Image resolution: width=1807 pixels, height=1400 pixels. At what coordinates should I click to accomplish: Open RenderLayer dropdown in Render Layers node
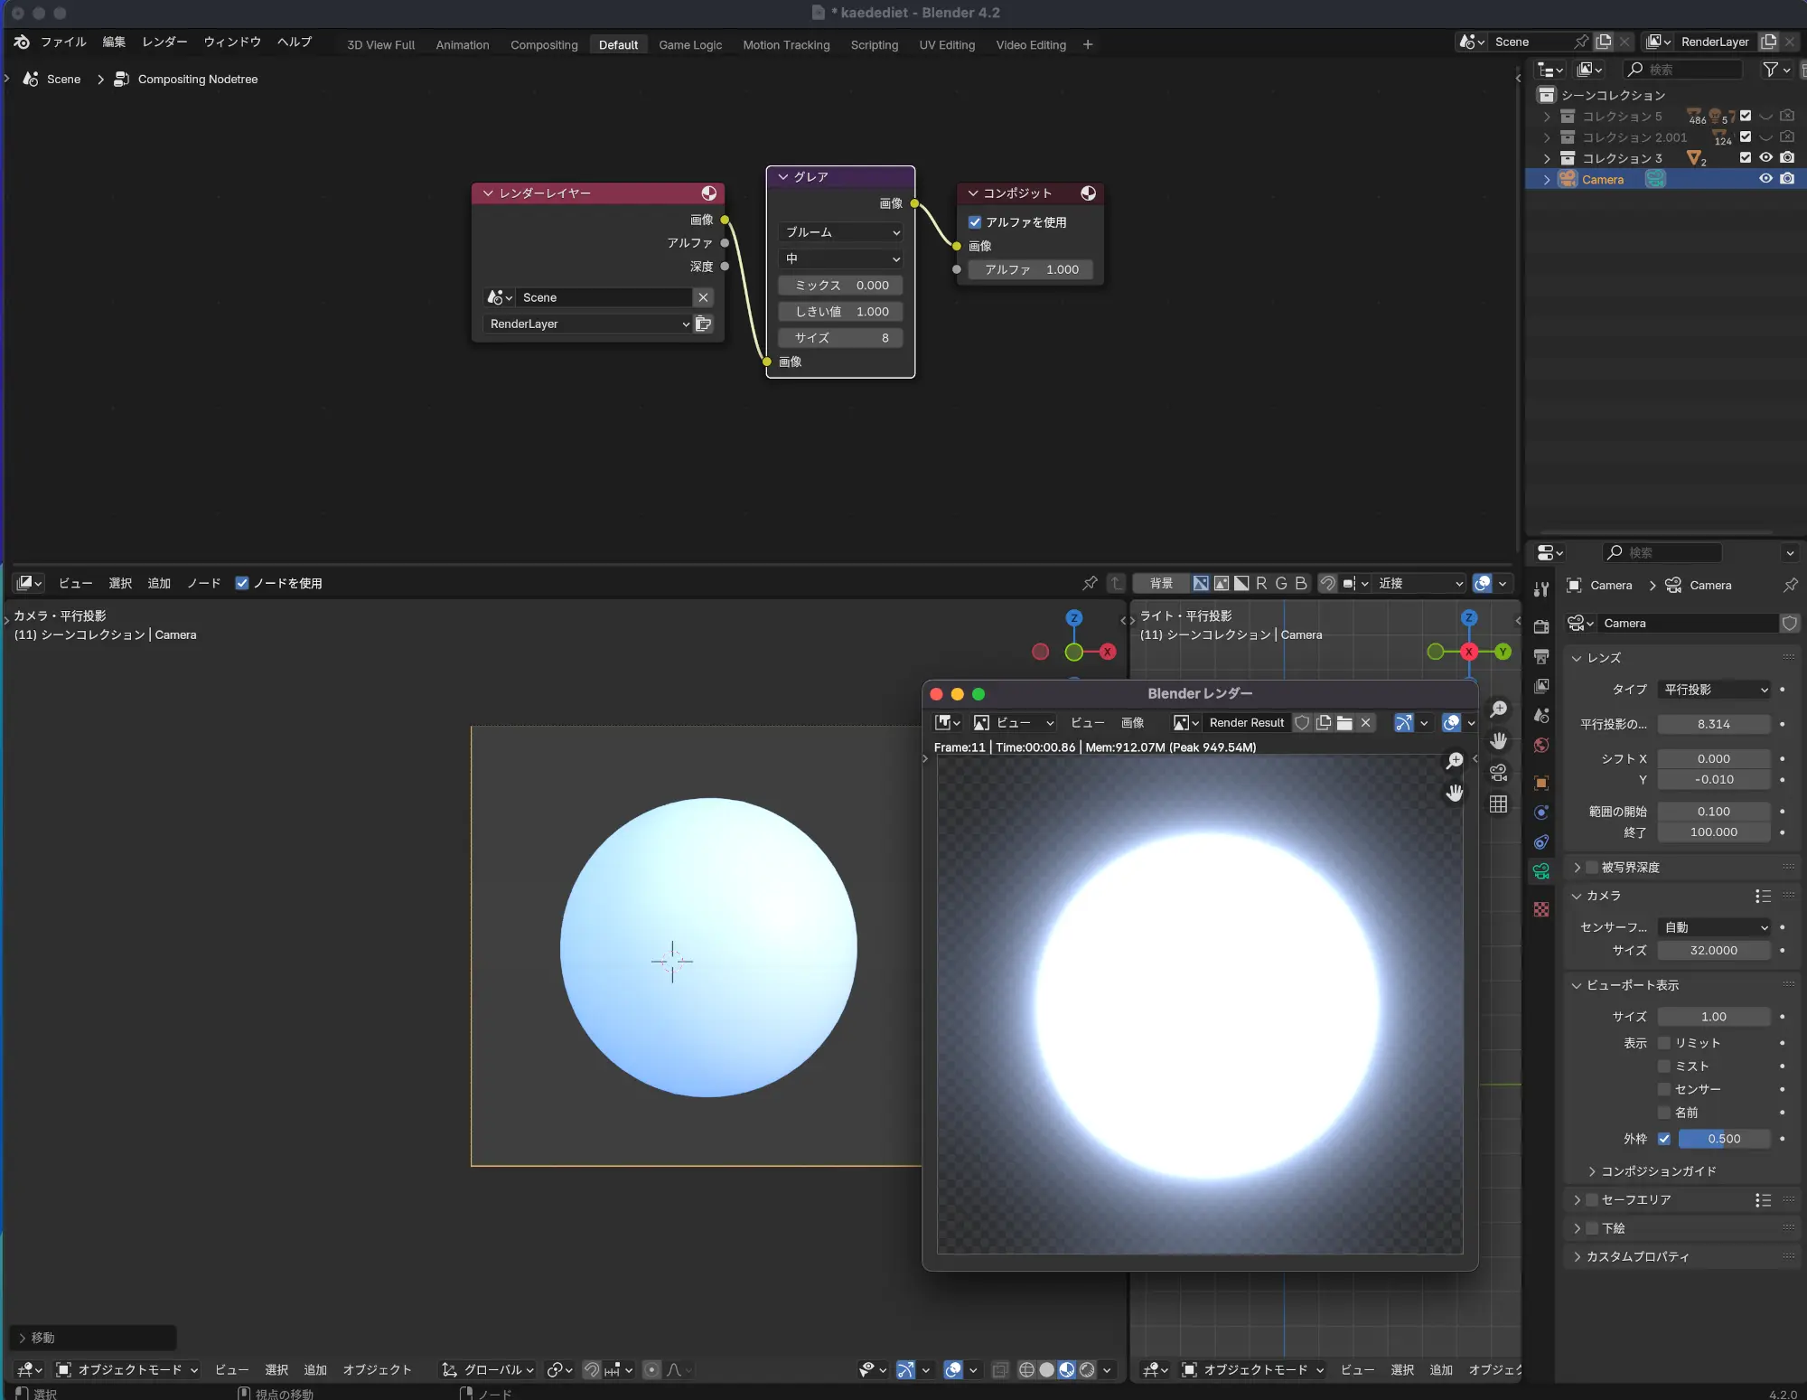tap(588, 324)
